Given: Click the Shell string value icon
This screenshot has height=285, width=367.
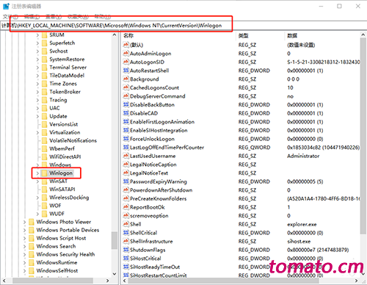Looking at the screenshot, I should [126, 224].
